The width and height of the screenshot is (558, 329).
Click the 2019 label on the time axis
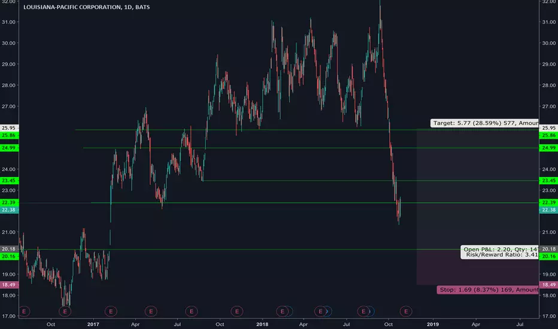tap(433, 324)
